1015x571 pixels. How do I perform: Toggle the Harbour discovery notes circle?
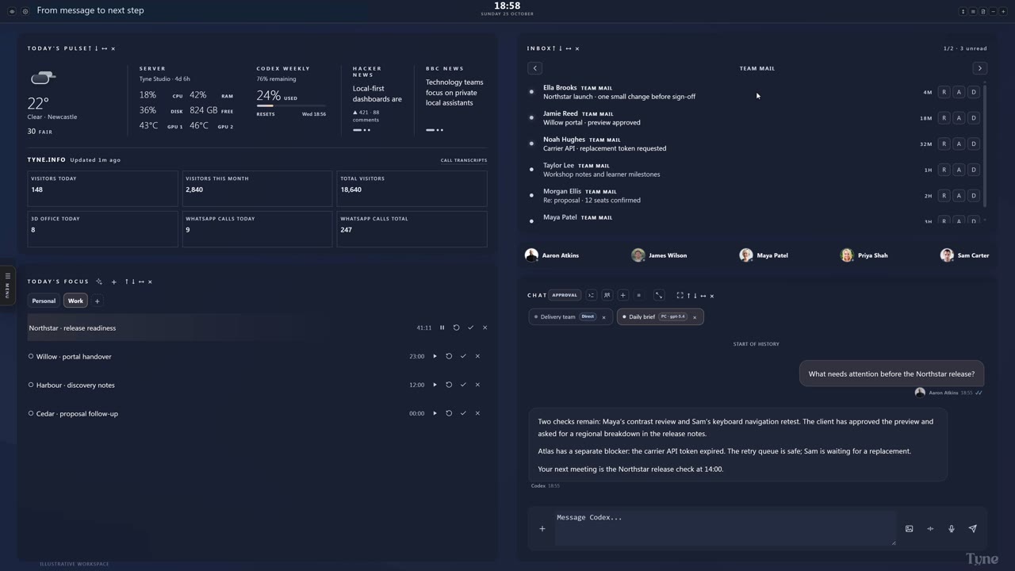click(31, 385)
